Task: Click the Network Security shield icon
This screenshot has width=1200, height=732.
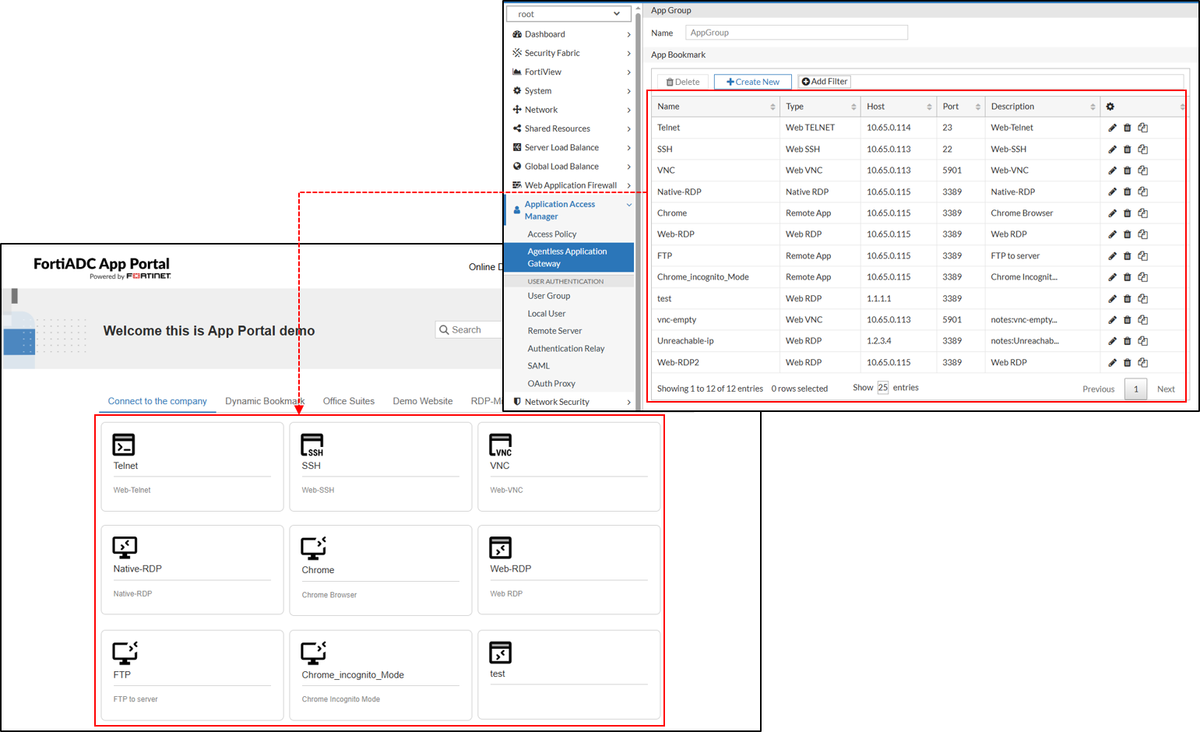Action: click(x=516, y=401)
